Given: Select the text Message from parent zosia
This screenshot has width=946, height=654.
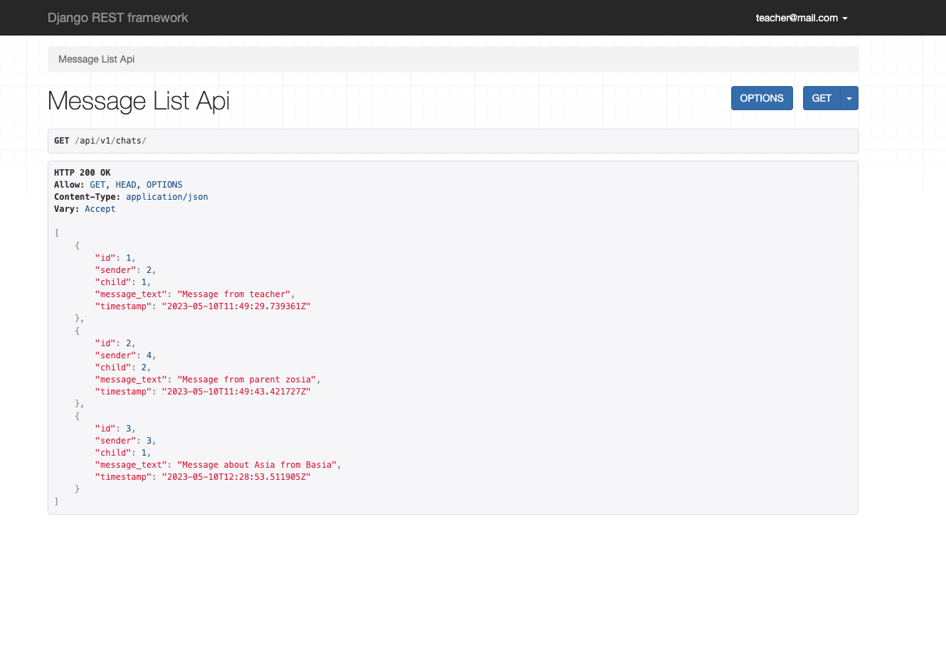Looking at the screenshot, I should [x=245, y=379].
